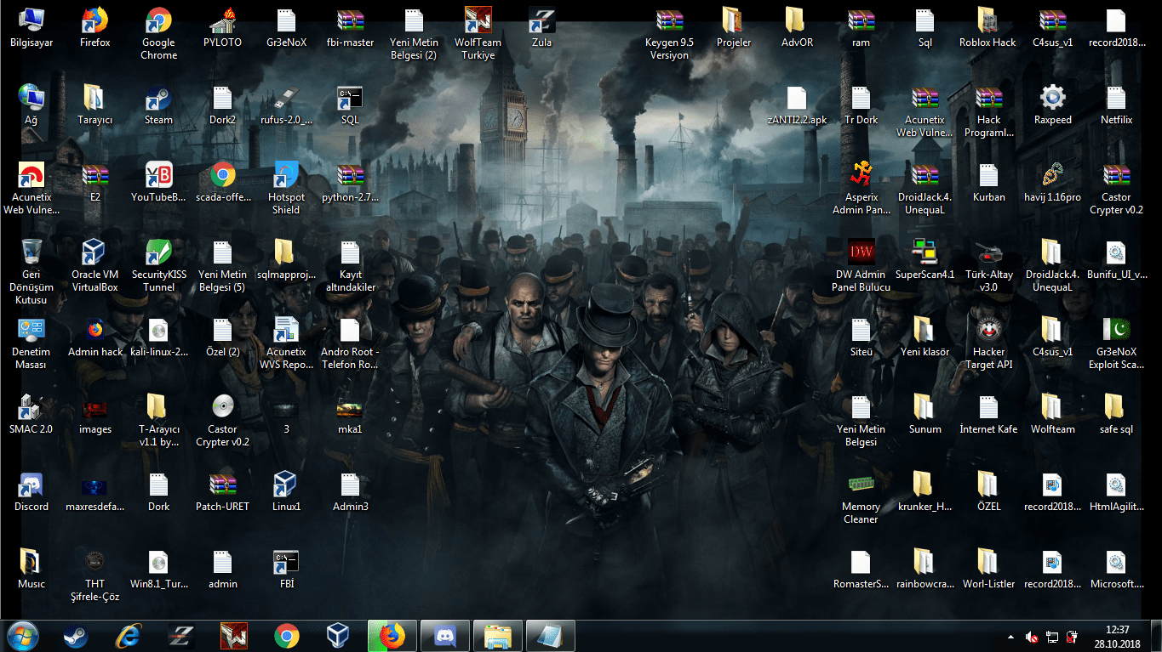The width and height of the screenshot is (1162, 652).
Task: Launch the Hotspot Shield shortcut
Action: [287, 189]
